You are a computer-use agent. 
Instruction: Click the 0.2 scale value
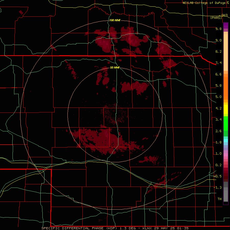pyautogui.click(x=218, y=165)
